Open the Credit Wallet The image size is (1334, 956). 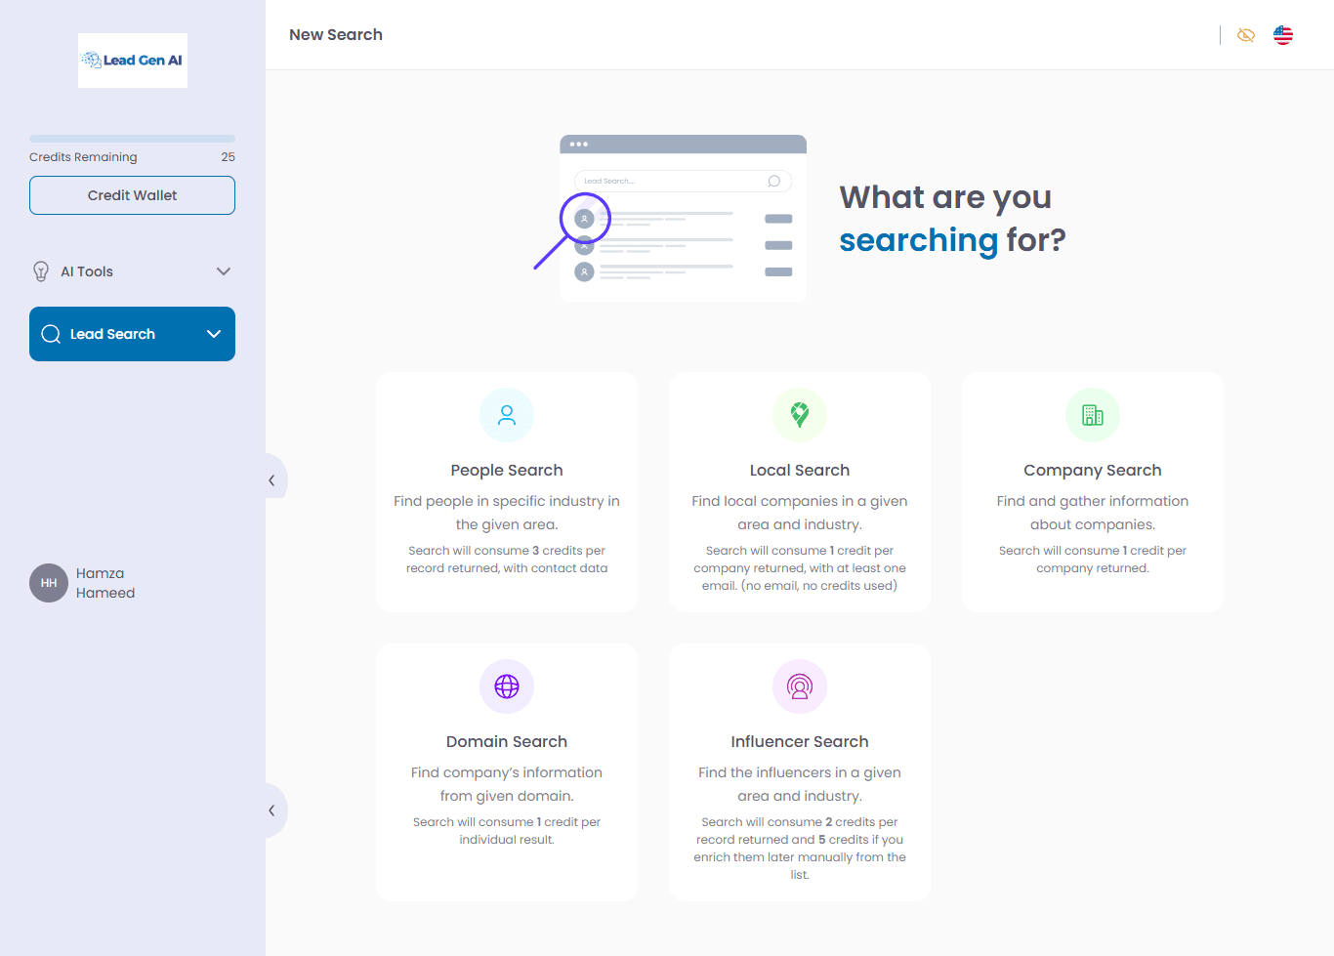tap(132, 195)
